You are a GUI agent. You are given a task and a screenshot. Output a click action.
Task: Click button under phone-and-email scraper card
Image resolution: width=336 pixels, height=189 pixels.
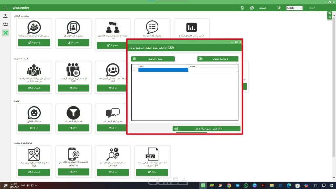(x=73, y=172)
